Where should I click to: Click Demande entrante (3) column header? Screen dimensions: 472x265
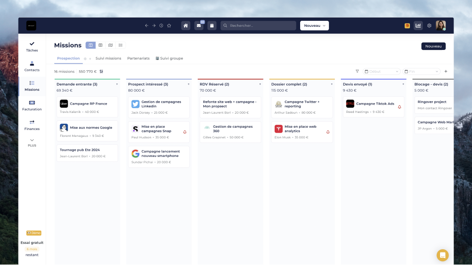[x=77, y=84]
